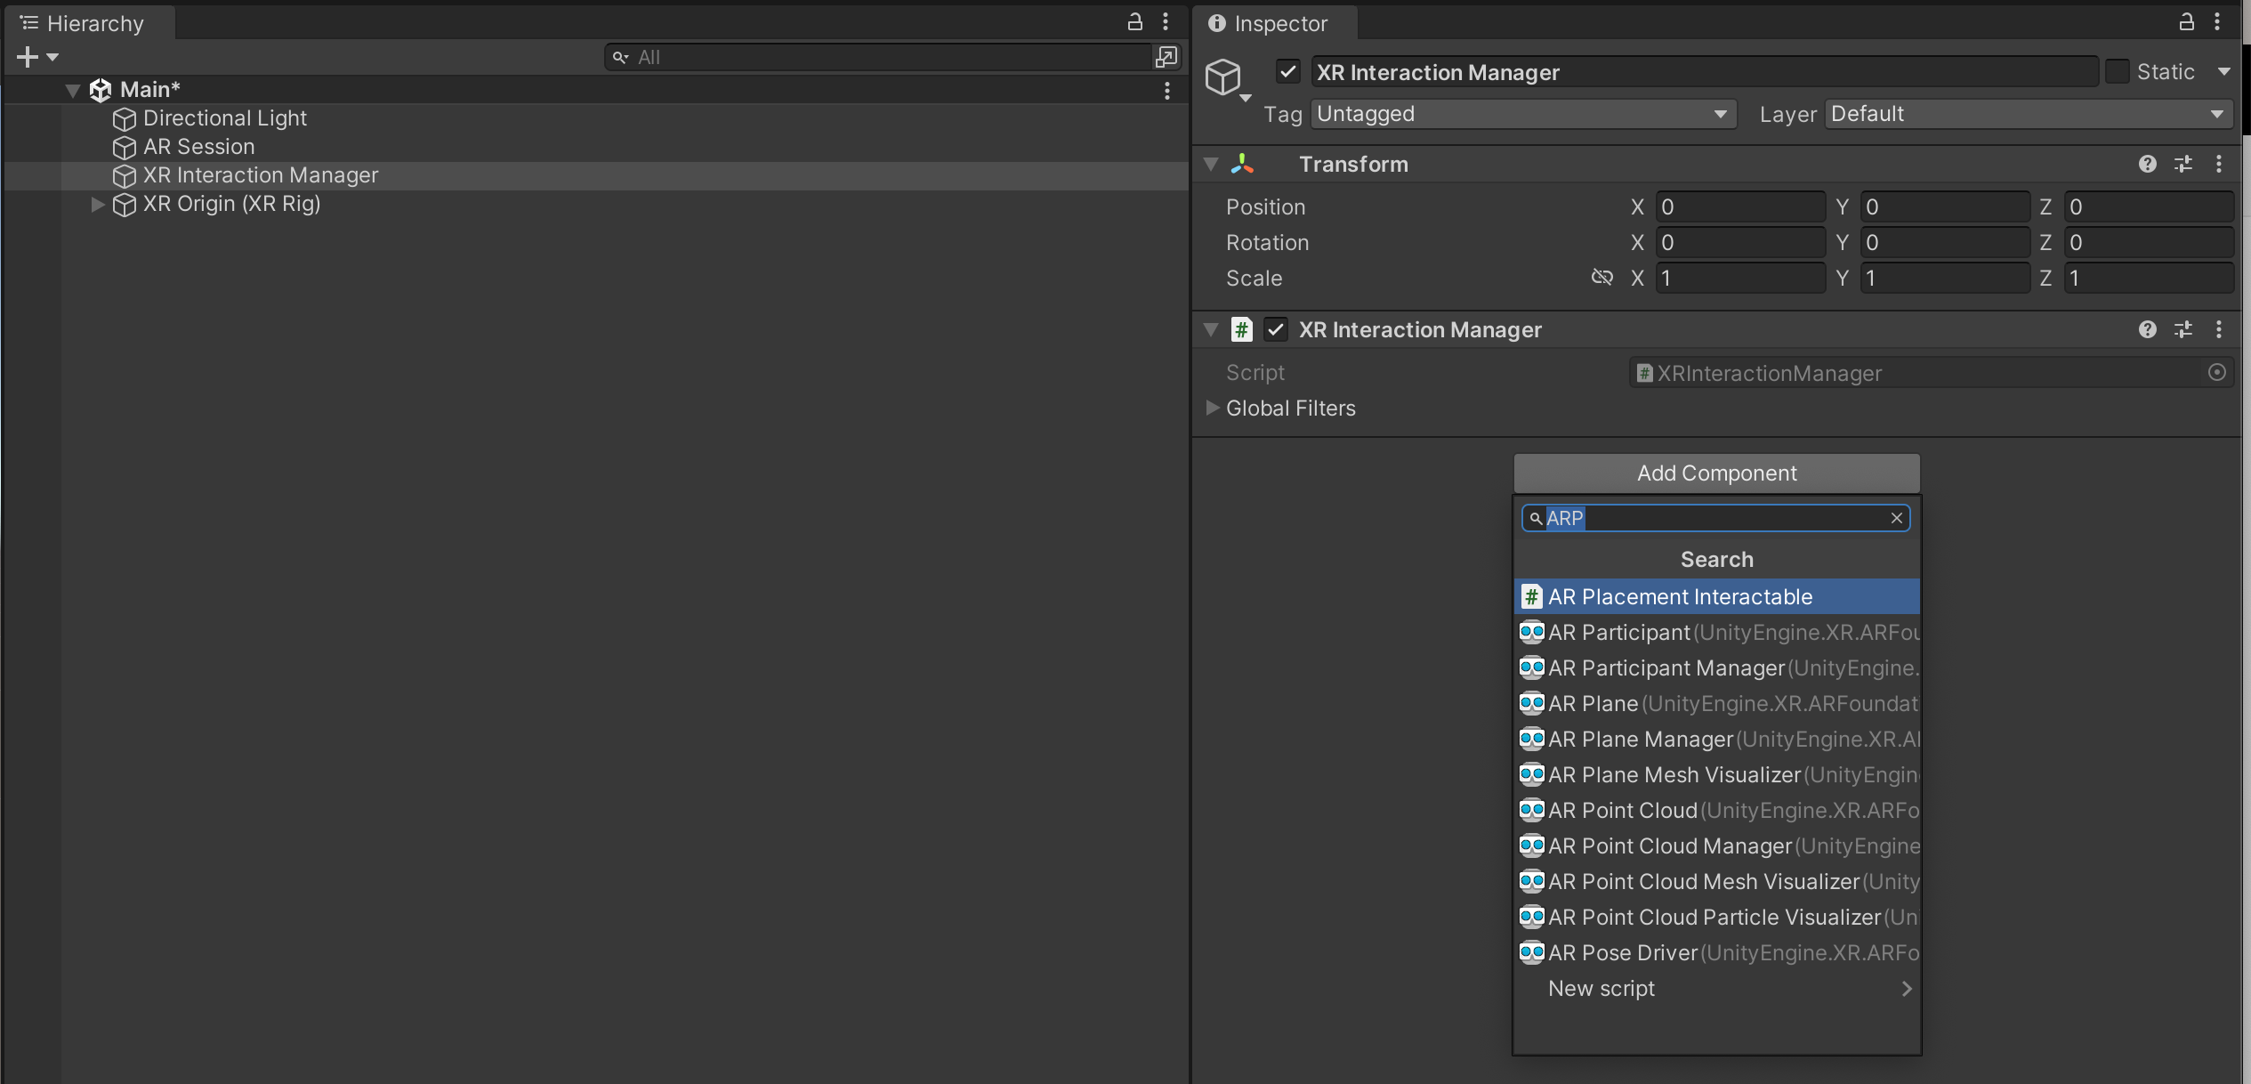Open the XR Interaction Manager component context menu
2251x1084 pixels.
[2218, 330]
